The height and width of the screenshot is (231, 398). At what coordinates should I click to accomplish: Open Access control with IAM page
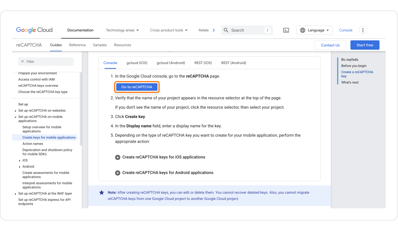tap(37, 80)
